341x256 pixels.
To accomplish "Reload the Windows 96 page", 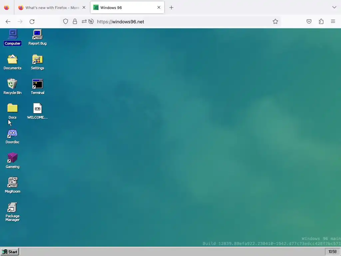I will (32, 22).
